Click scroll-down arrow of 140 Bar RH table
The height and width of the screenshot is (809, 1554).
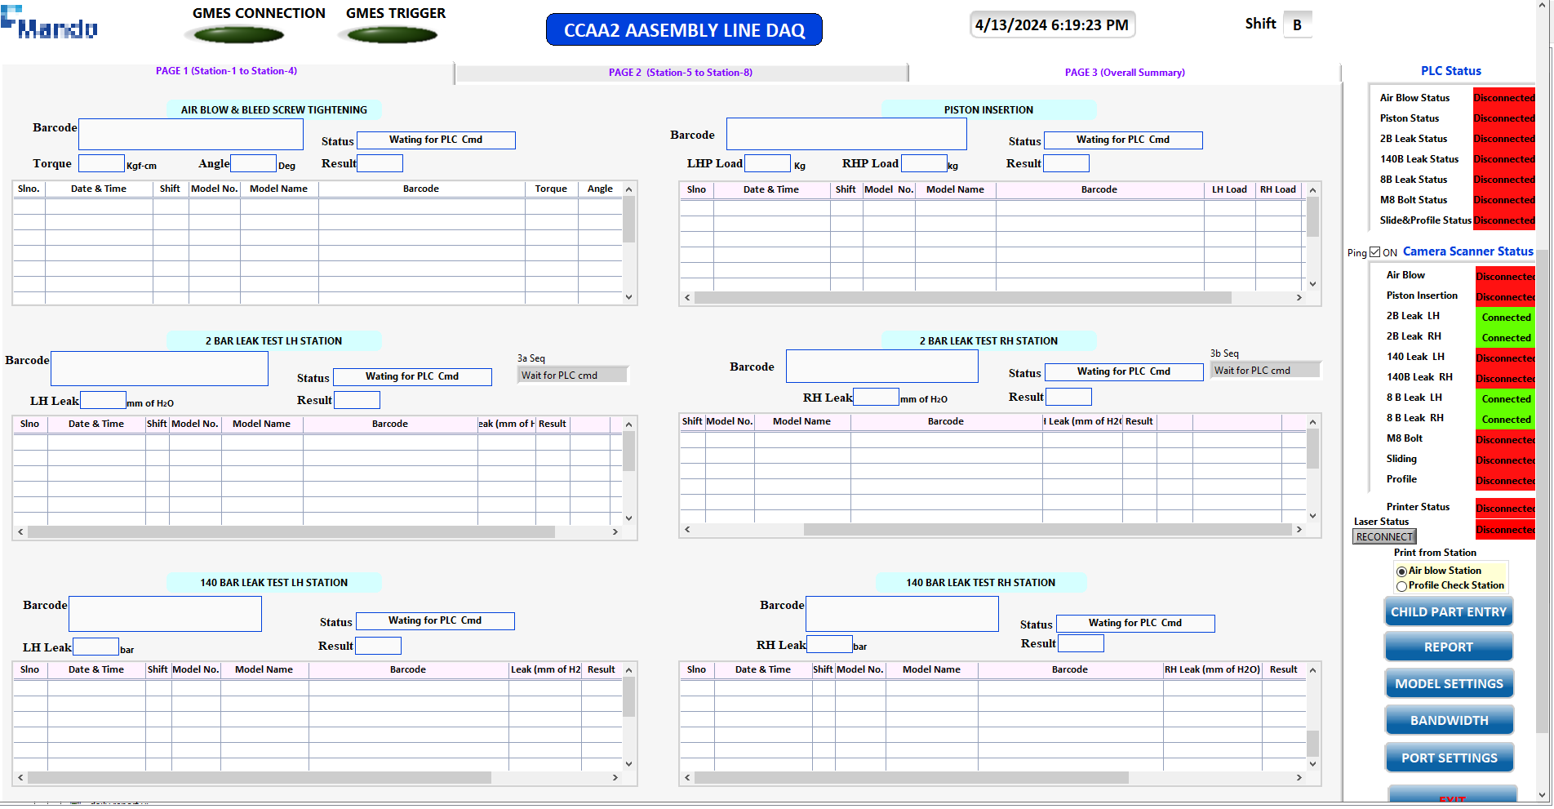1312,764
